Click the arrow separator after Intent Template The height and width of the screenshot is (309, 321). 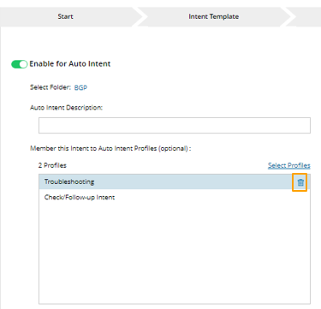[x=288, y=16]
